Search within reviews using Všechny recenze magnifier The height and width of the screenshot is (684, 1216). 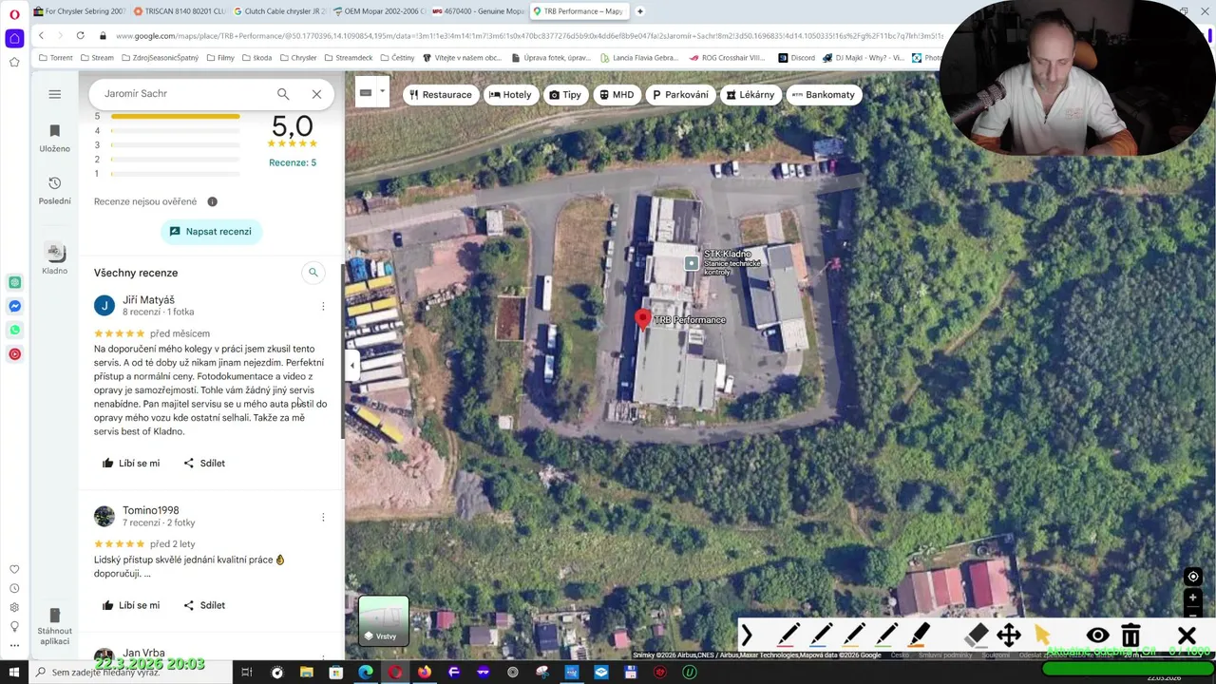click(313, 273)
